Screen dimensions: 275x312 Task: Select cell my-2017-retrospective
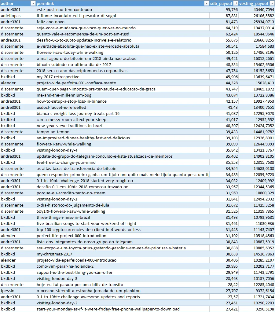pos(123,77)
